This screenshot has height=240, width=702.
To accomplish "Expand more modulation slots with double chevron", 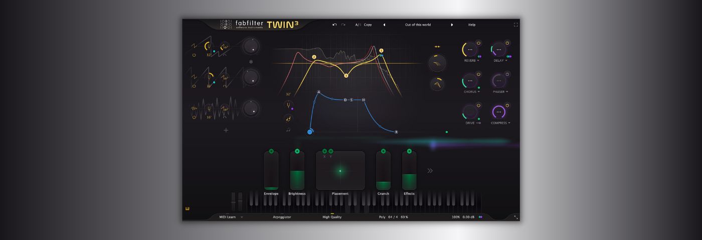I will tap(430, 171).
